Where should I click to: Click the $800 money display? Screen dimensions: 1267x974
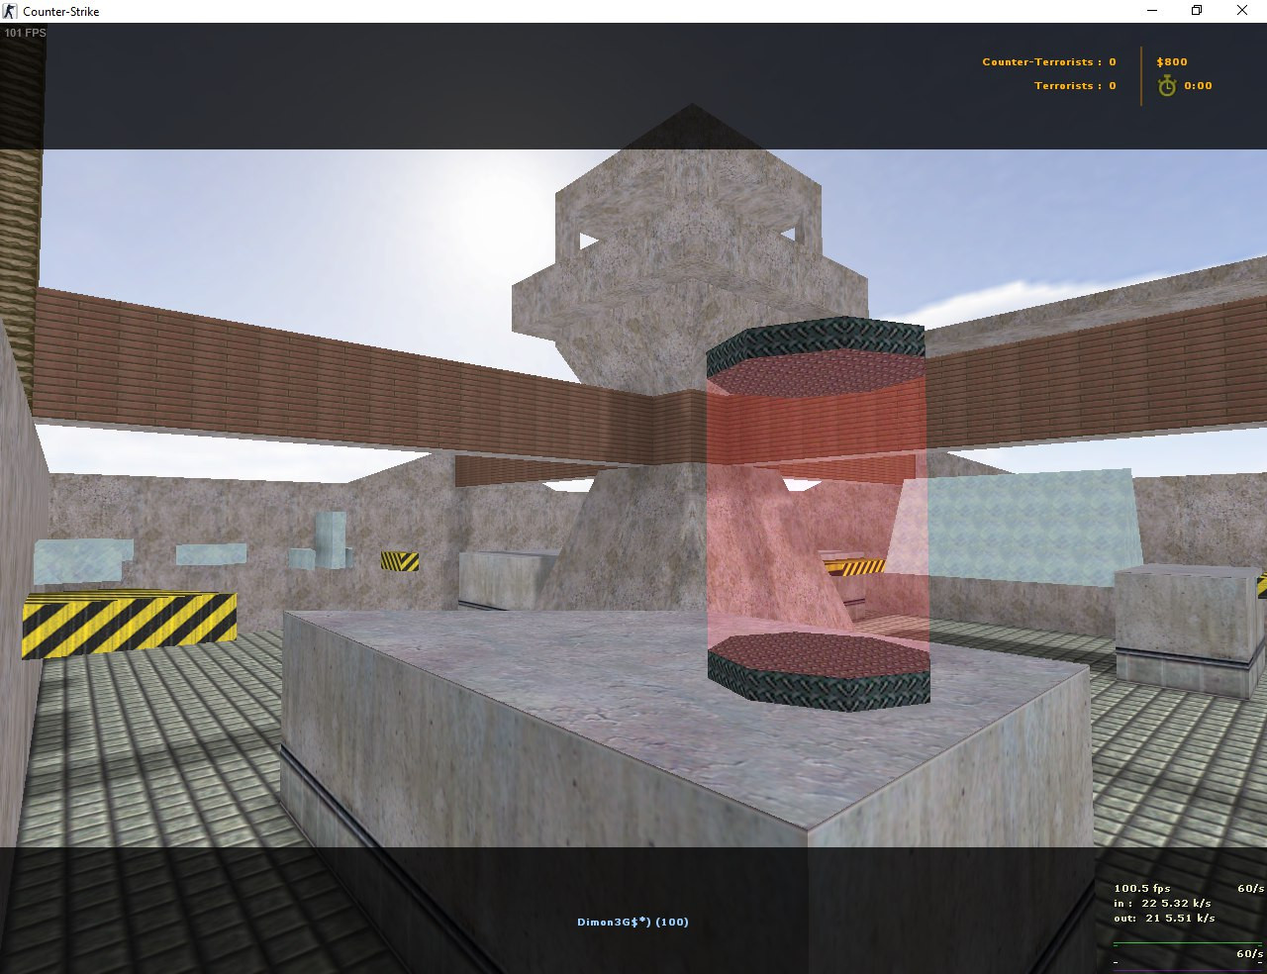pyautogui.click(x=1172, y=62)
